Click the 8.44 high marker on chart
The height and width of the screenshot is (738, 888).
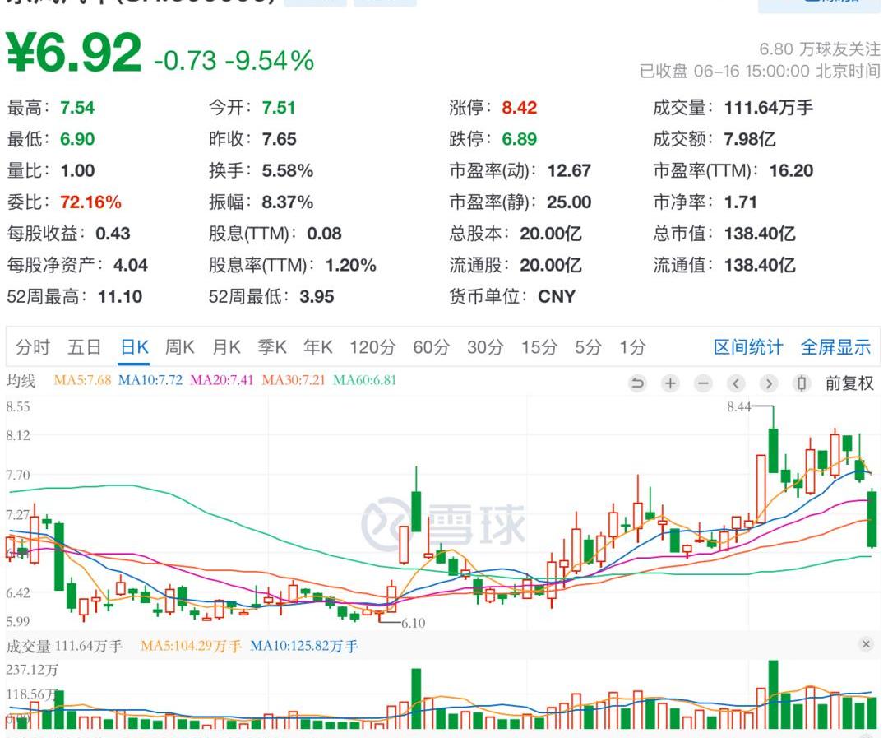pos(738,406)
